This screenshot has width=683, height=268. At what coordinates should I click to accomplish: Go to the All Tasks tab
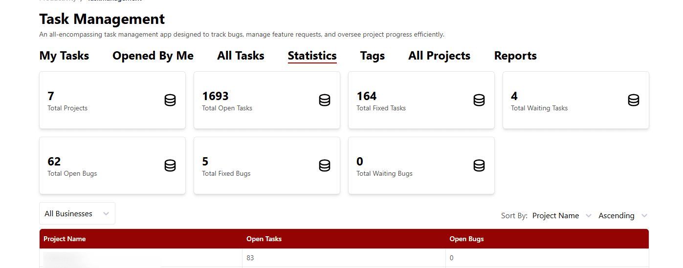[x=241, y=56]
